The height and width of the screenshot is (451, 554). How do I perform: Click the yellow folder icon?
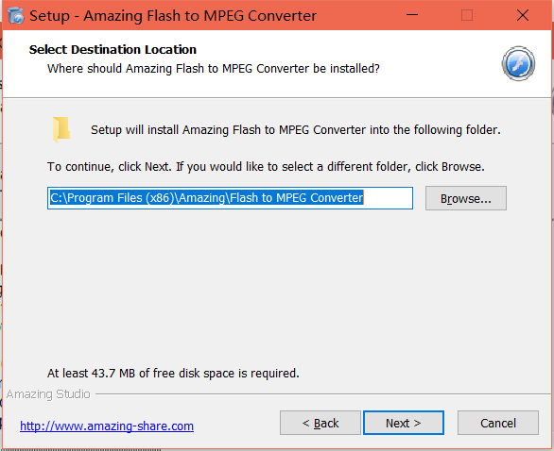coord(61,129)
